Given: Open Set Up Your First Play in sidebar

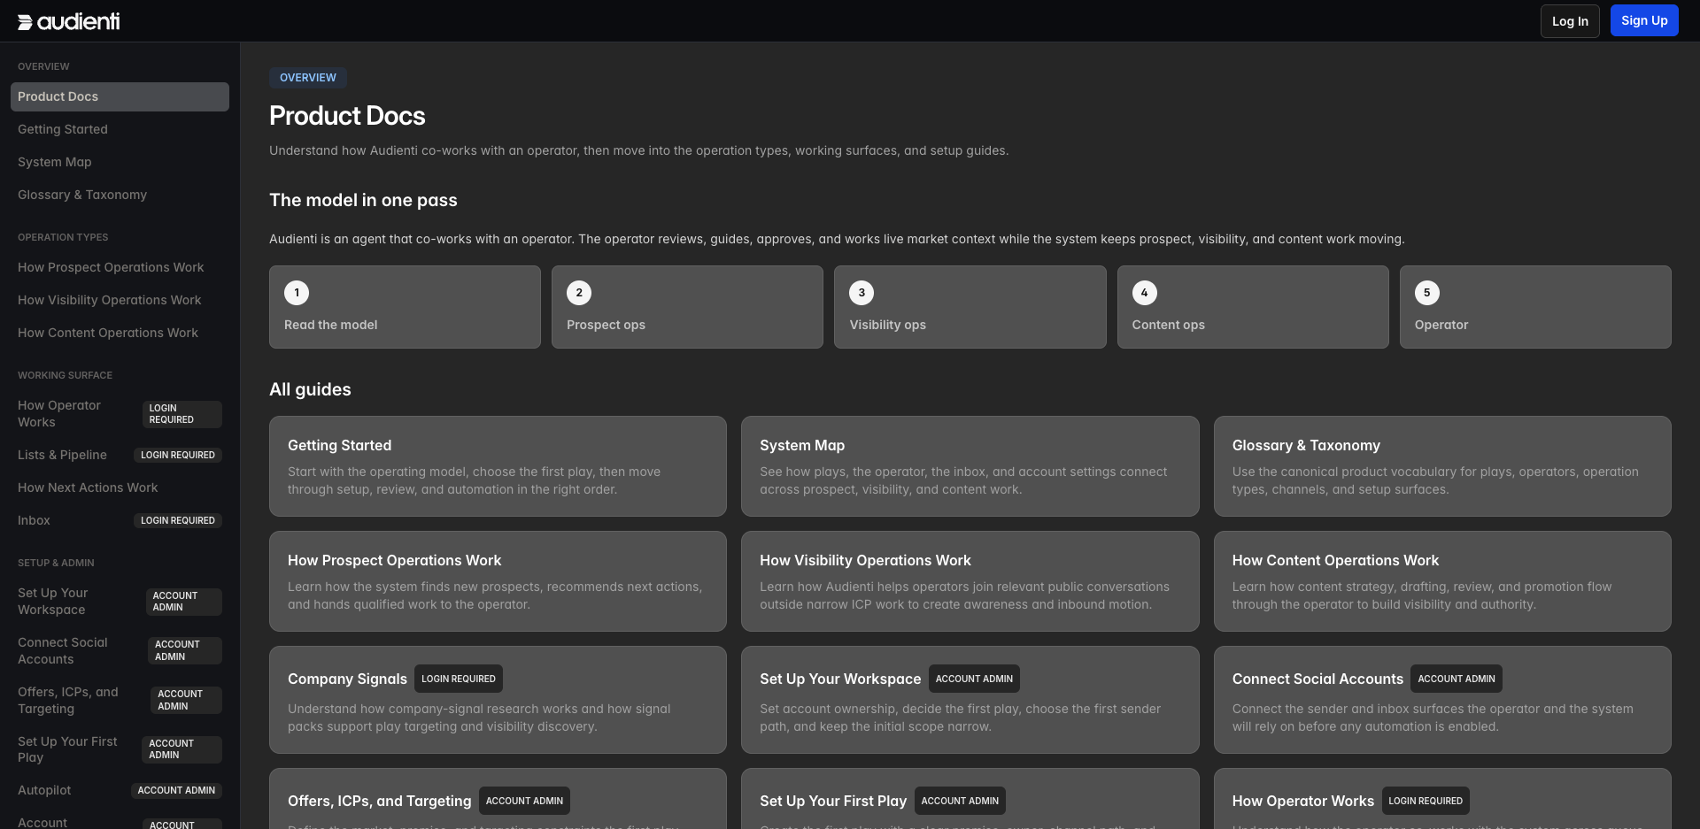Looking at the screenshot, I should pyautogui.click(x=120, y=749).
